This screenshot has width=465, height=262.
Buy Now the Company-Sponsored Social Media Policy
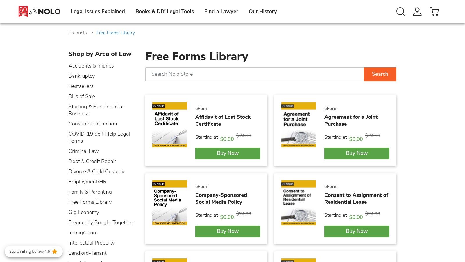click(x=228, y=231)
